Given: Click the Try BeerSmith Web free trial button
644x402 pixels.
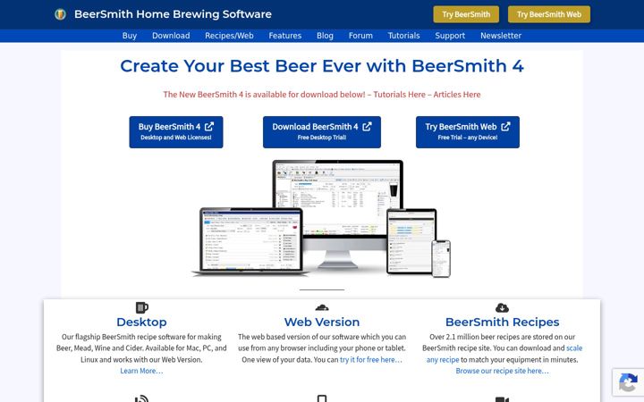Looking at the screenshot, I should pos(468,132).
